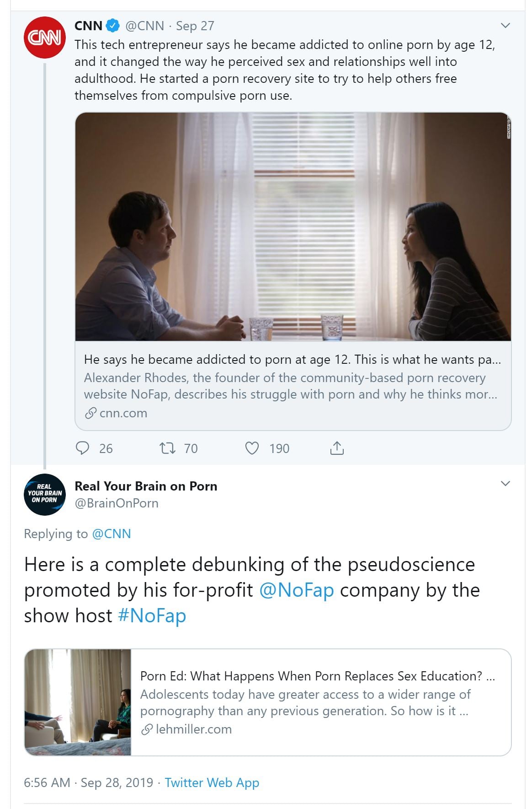Open @CNN in the Replying to line
This screenshot has height=809, width=532.
pos(112,534)
